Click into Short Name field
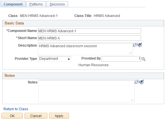The image size is (165, 120). [89, 38]
